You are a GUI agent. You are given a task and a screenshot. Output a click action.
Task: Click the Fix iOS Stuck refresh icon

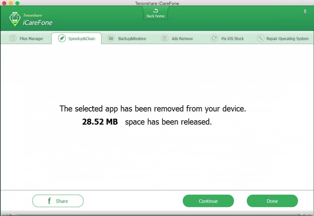(214, 38)
